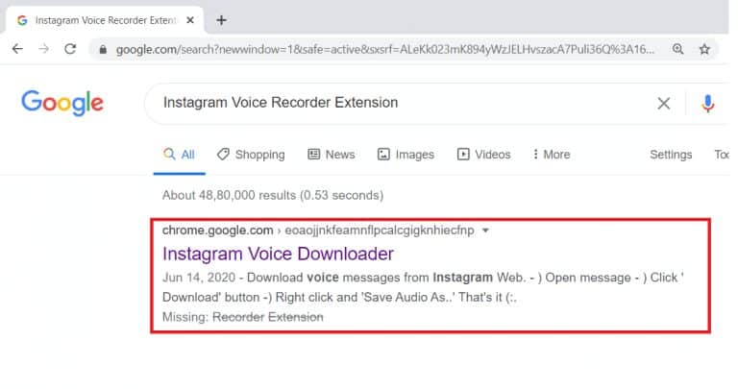
Task: Bookmark this page with the star icon
Action: coord(704,49)
